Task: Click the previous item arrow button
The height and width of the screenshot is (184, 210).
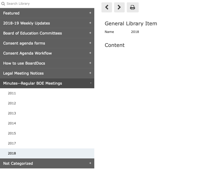Action: (x=107, y=7)
